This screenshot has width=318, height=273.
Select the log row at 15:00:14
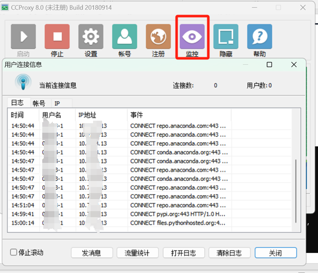149,223
